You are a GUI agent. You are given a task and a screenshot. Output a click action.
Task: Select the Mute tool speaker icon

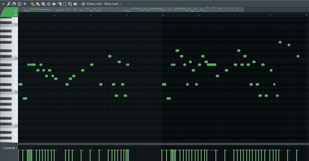coord(54,4)
